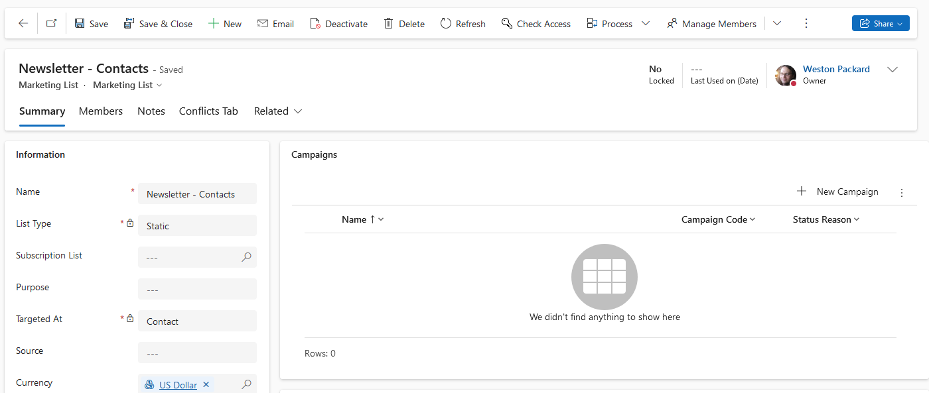Open the Notes tab

(151, 111)
